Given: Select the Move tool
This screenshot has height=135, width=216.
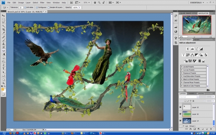Looking at the screenshot, I should pos(4,15).
